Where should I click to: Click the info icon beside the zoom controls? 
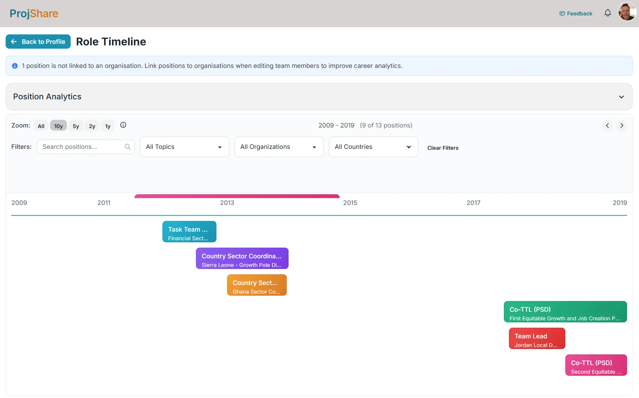(x=123, y=125)
